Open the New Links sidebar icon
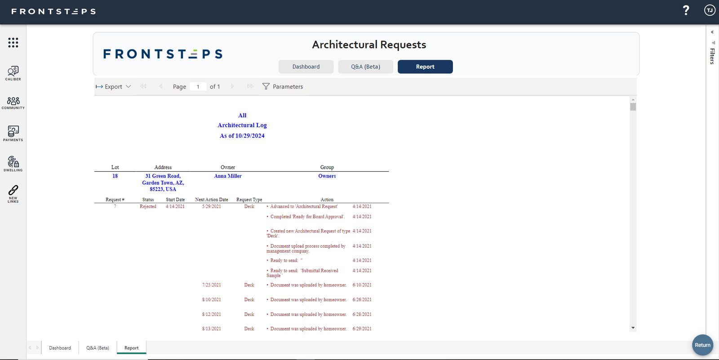Screen dimensions: 719x360 coord(13,194)
